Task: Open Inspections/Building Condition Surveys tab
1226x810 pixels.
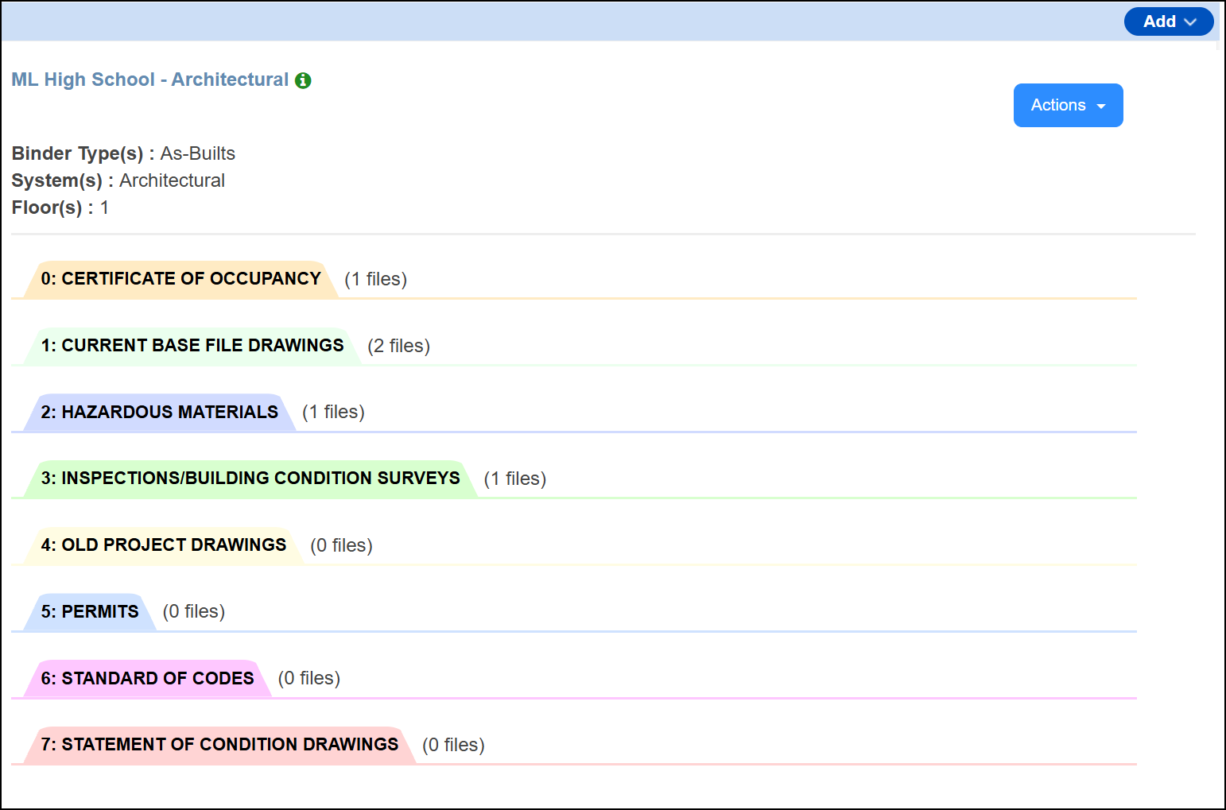Action: click(x=250, y=479)
